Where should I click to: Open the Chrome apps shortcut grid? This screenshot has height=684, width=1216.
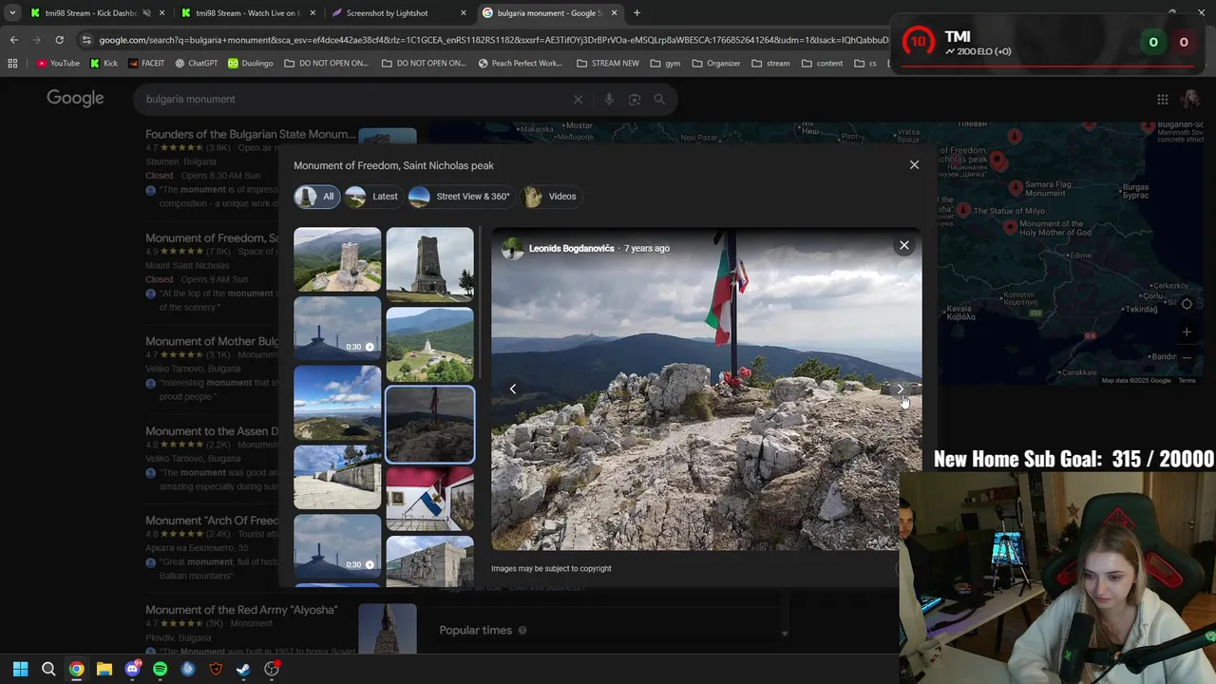pyautogui.click(x=12, y=64)
